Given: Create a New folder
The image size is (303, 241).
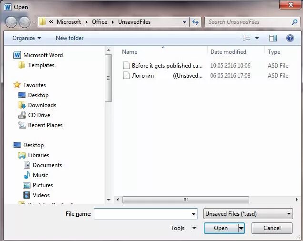Looking at the screenshot, I should [x=70, y=38].
